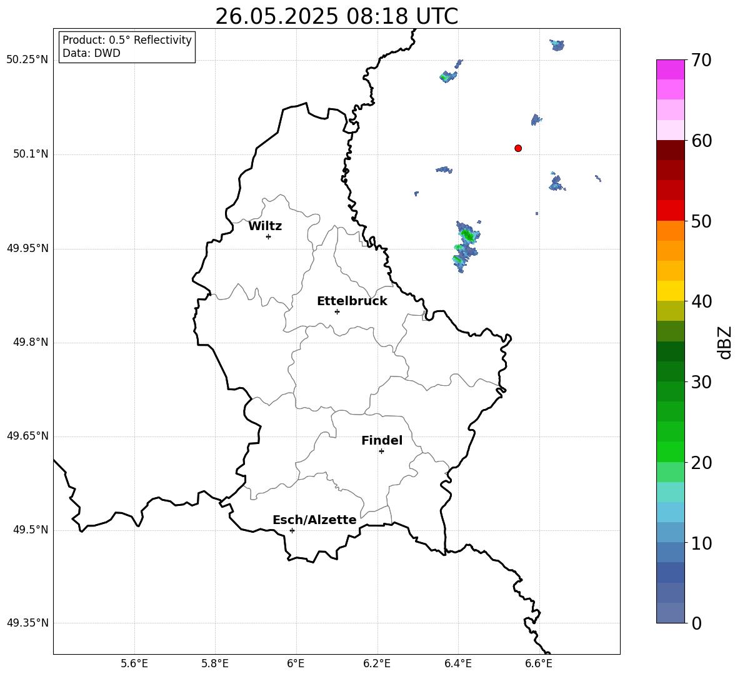740x676 pixels.
Task: Click the bright green 20 dBZ colorbar segment
Action: point(670,452)
